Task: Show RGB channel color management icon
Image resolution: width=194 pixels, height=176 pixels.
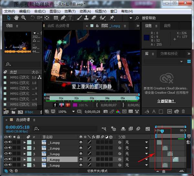Action: point(118,112)
